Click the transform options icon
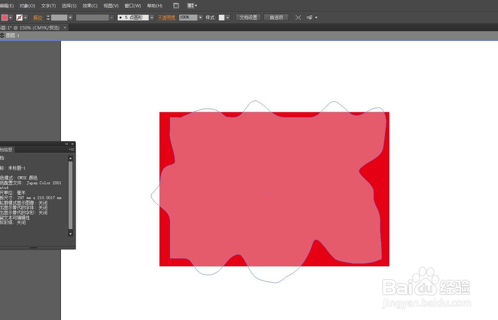The image size is (498, 320). click(x=310, y=17)
